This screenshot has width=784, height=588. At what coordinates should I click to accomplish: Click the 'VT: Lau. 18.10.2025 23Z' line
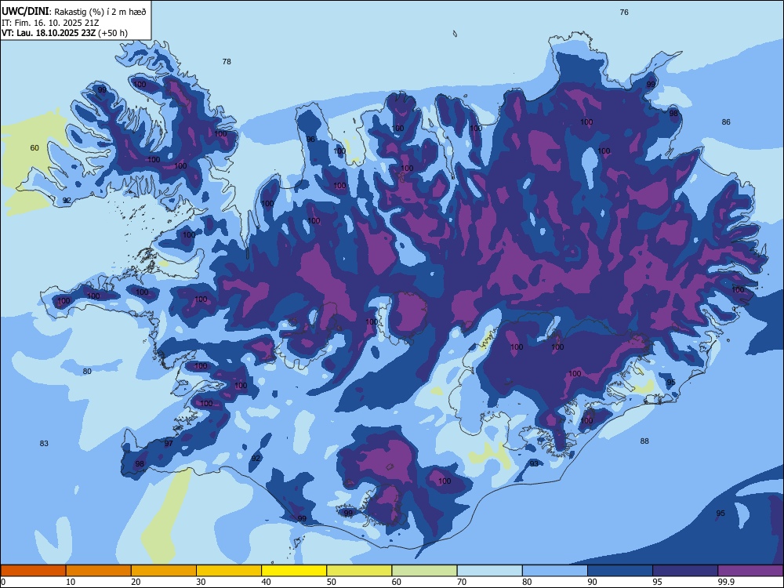[49, 33]
